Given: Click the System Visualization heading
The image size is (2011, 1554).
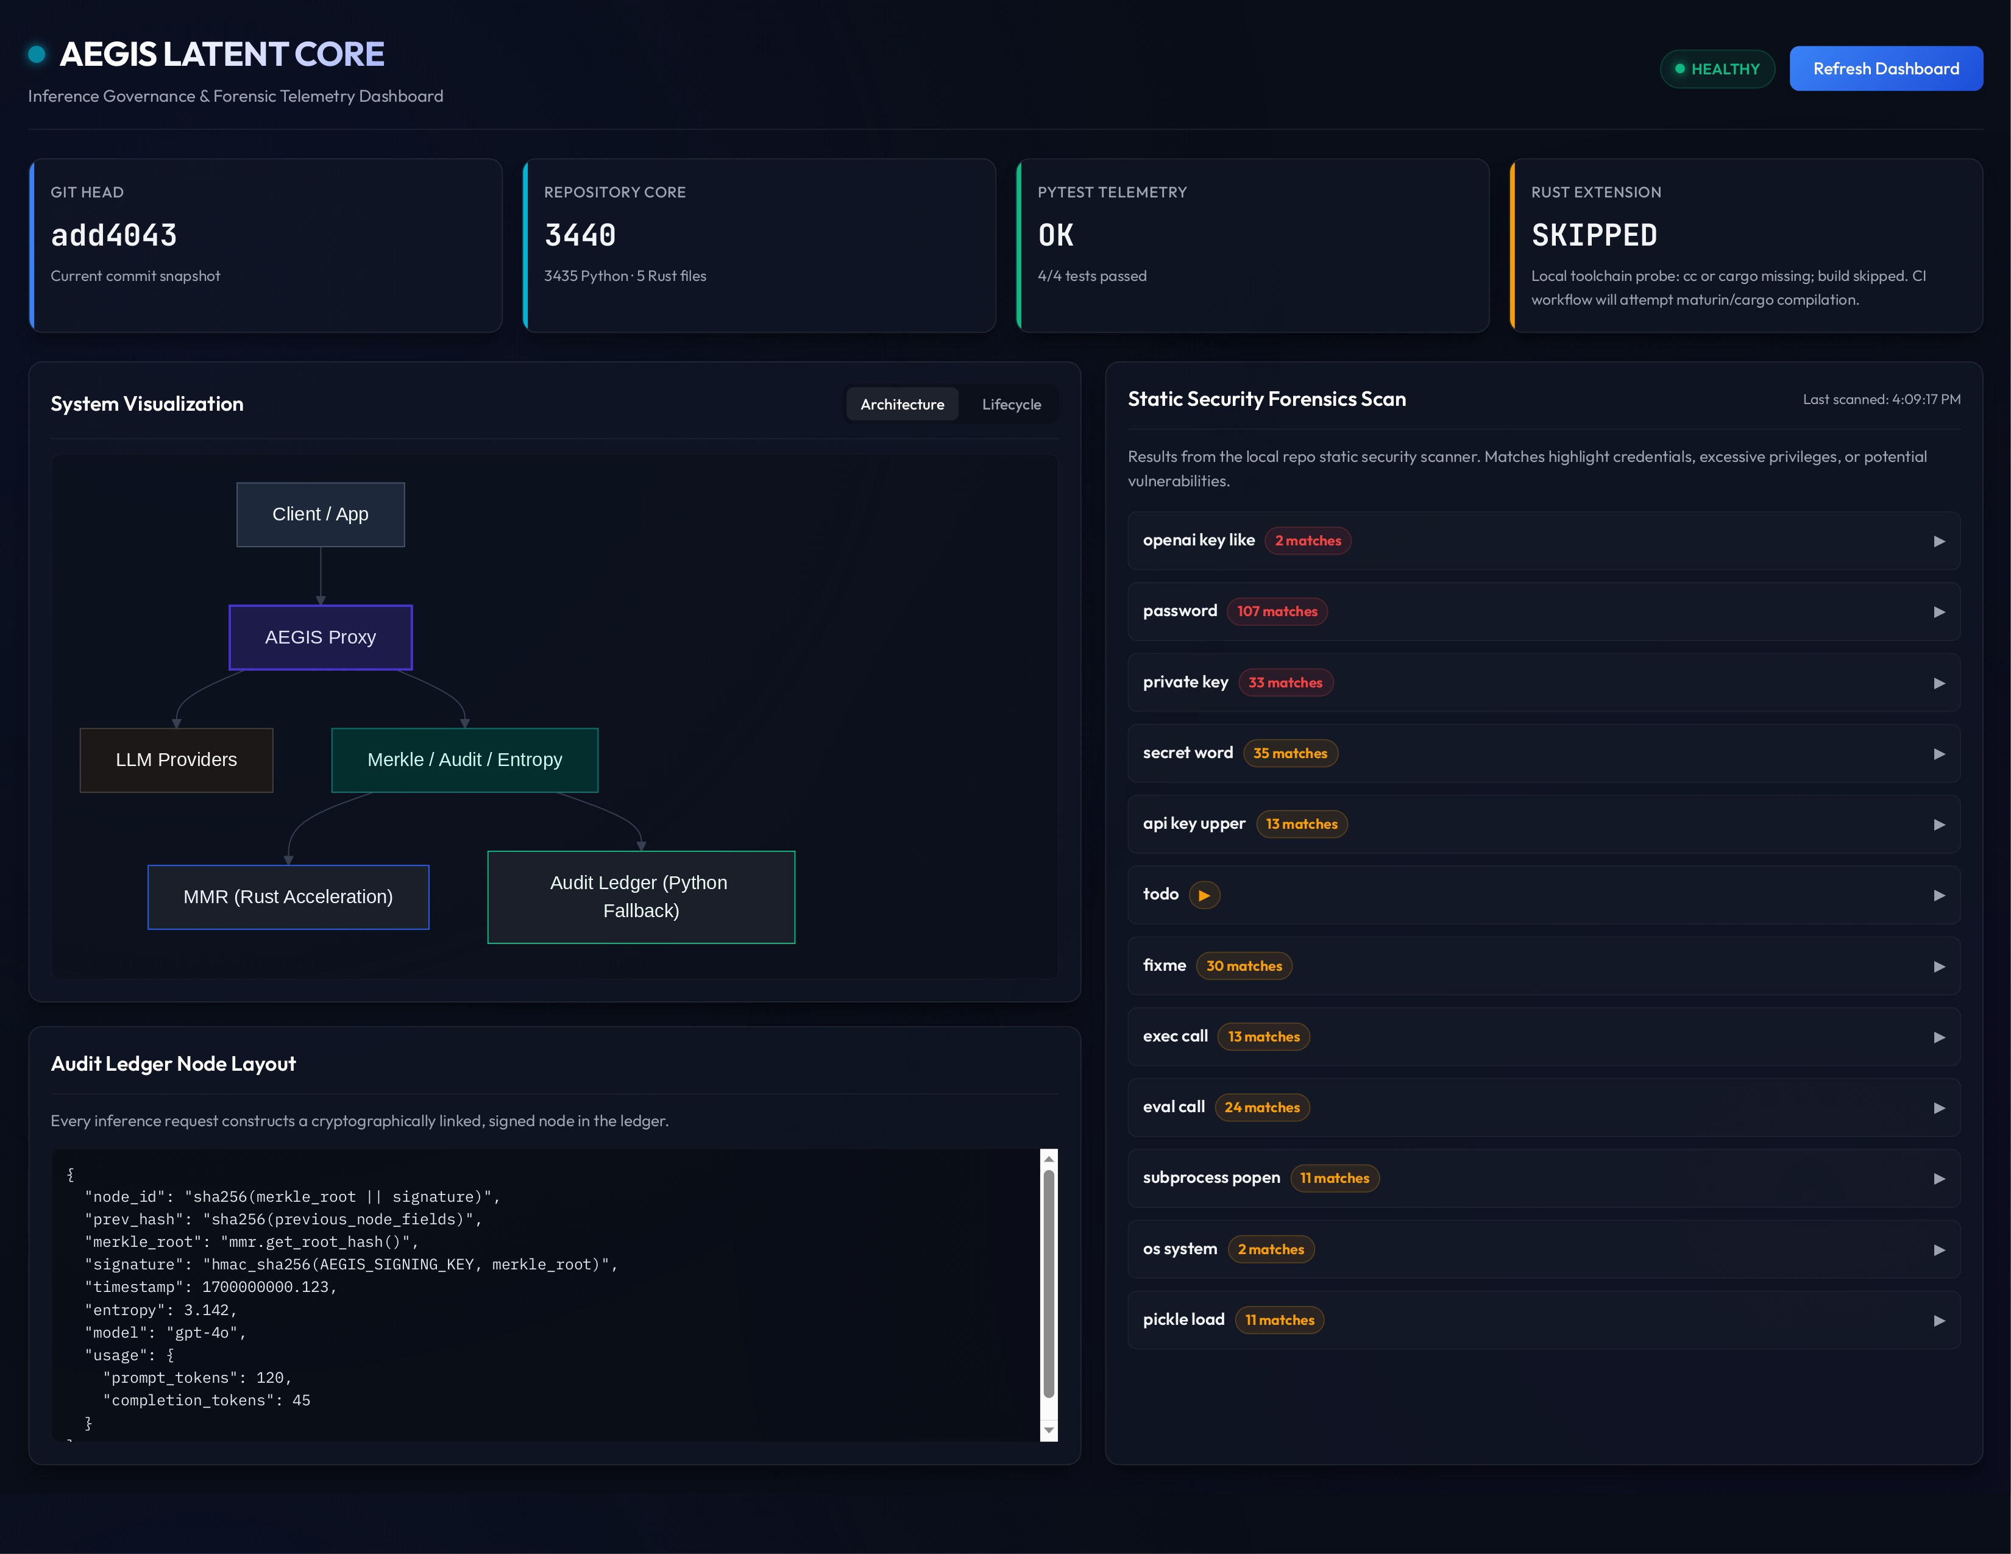Looking at the screenshot, I should [x=147, y=404].
